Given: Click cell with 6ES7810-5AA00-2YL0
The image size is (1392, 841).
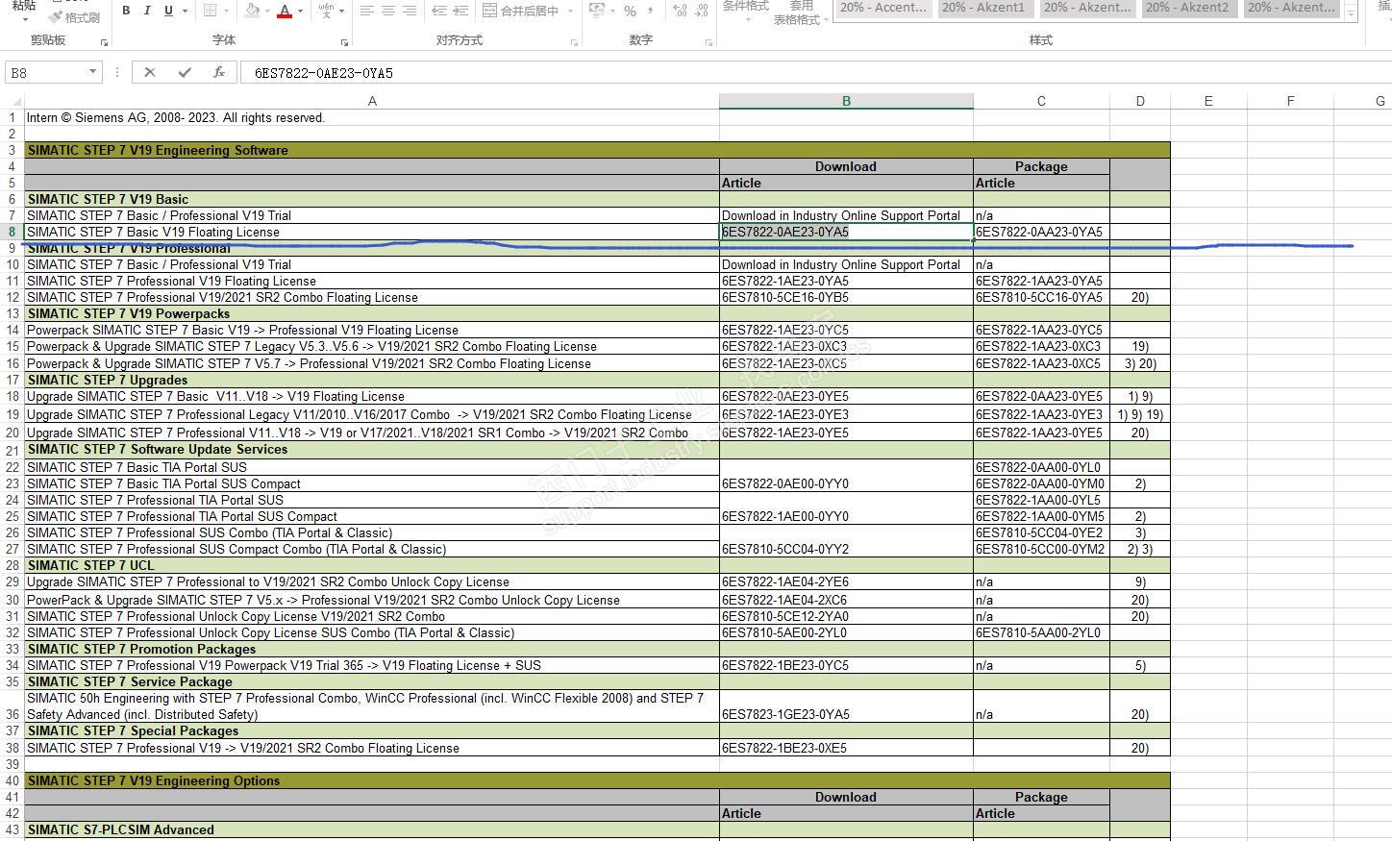Looking at the screenshot, I should tap(1041, 632).
